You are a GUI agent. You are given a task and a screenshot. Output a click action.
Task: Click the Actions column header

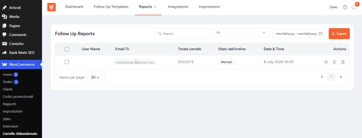pyautogui.click(x=340, y=49)
